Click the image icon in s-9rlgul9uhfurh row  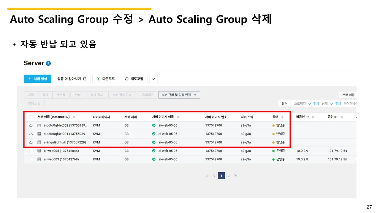point(154,142)
